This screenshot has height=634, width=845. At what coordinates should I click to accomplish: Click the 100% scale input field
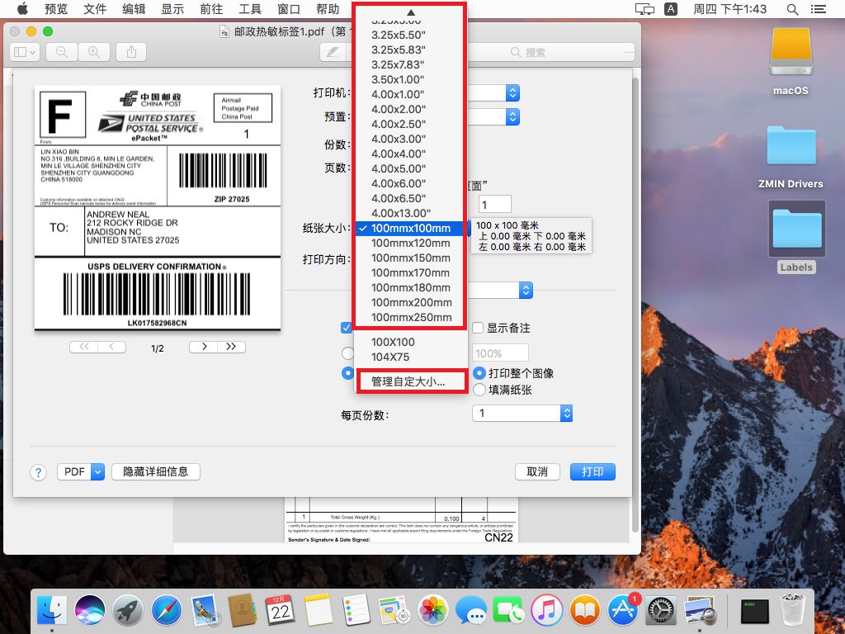tap(499, 353)
